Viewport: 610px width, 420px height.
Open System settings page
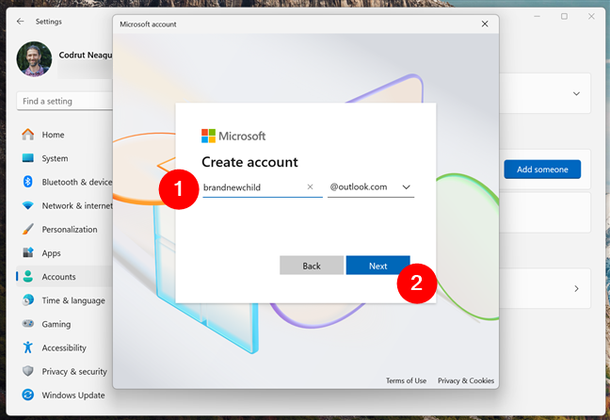coord(55,158)
